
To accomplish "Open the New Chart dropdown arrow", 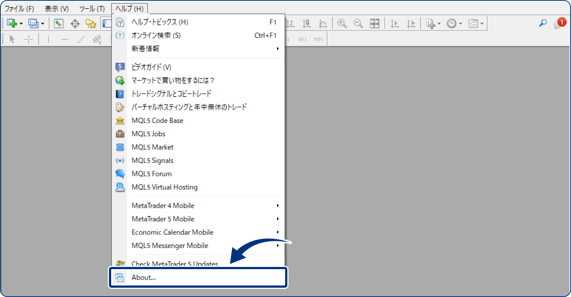I will point(21,24).
